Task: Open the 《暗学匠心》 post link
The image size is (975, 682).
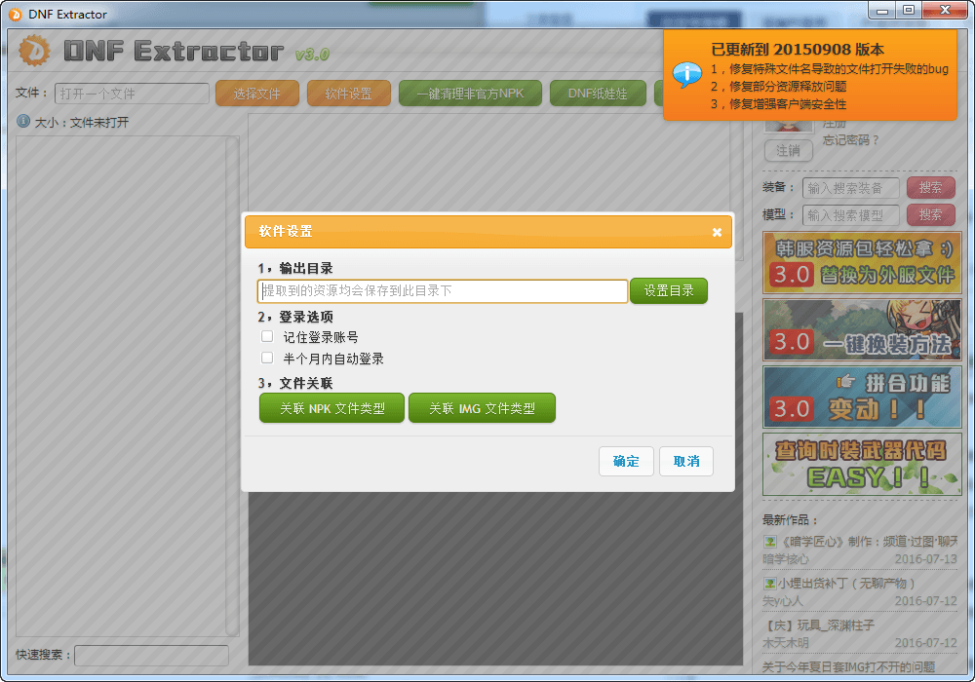Action: click(x=868, y=542)
